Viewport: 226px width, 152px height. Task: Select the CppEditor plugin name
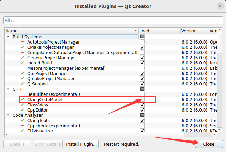click(37, 110)
